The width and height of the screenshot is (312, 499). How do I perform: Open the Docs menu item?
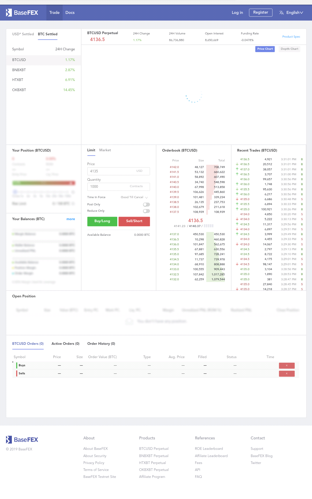70,12
